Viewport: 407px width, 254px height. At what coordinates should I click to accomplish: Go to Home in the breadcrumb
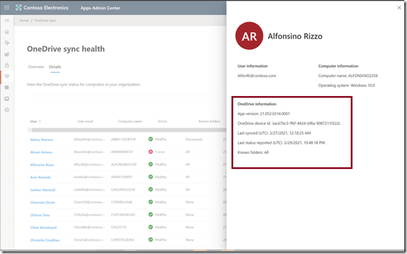click(24, 21)
